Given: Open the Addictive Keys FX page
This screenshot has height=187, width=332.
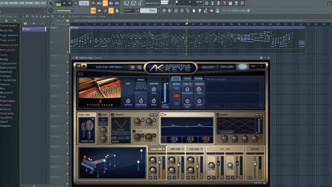Looking at the screenshot, I should point(253,66).
